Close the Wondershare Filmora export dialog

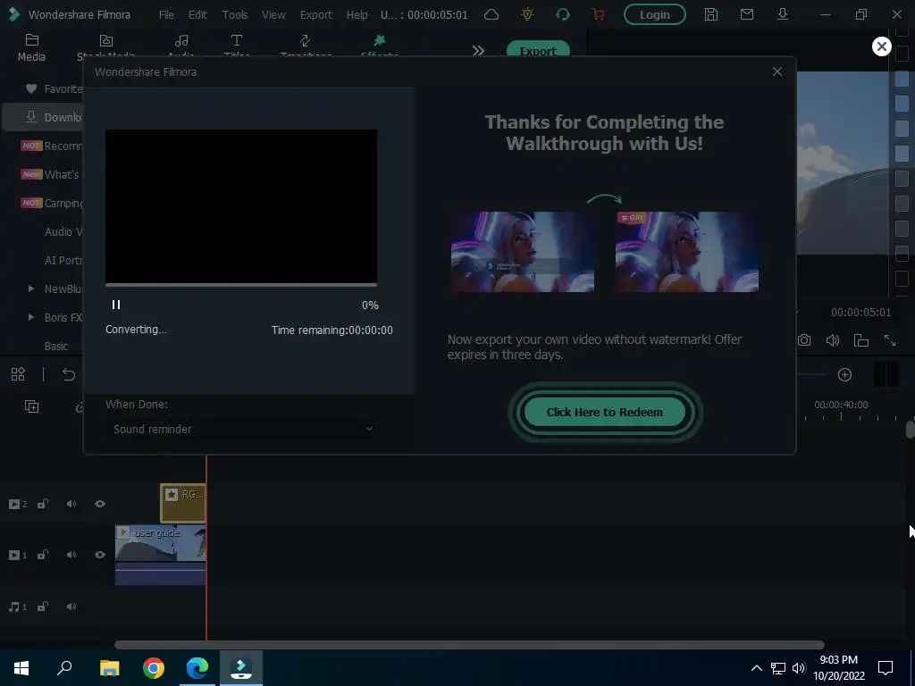777,71
